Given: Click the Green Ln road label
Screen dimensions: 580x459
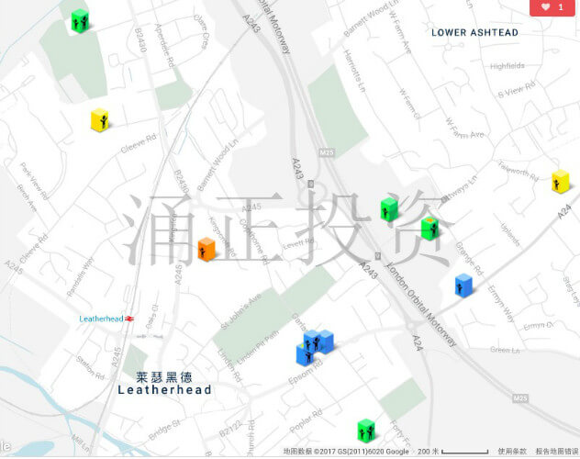Looking at the screenshot, I should [506, 350].
